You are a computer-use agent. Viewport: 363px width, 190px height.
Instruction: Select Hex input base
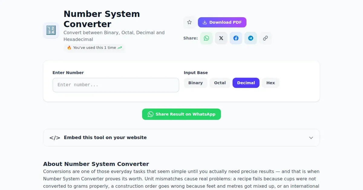pos(271,83)
